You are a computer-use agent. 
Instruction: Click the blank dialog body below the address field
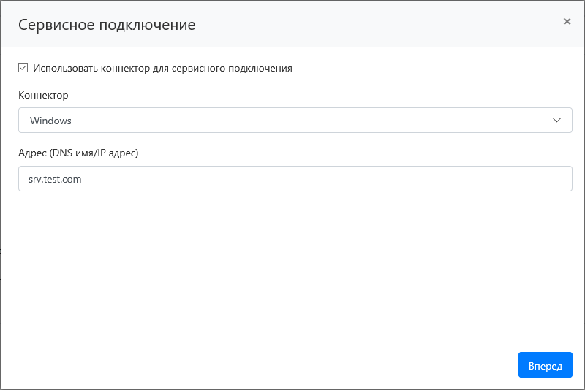292,263
